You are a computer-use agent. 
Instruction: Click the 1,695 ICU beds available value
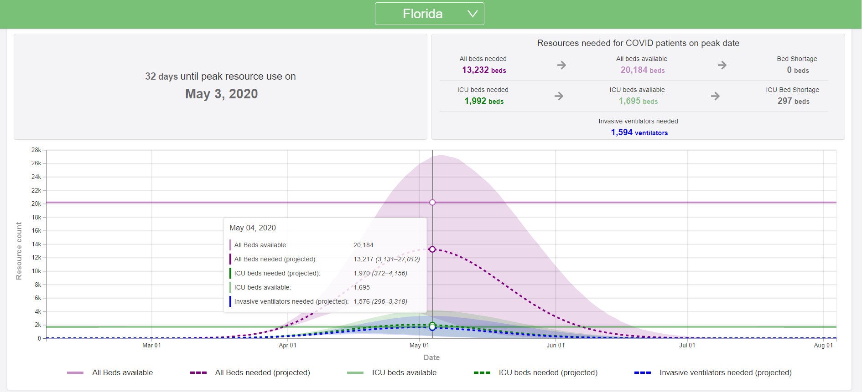(x=638, y=101)
